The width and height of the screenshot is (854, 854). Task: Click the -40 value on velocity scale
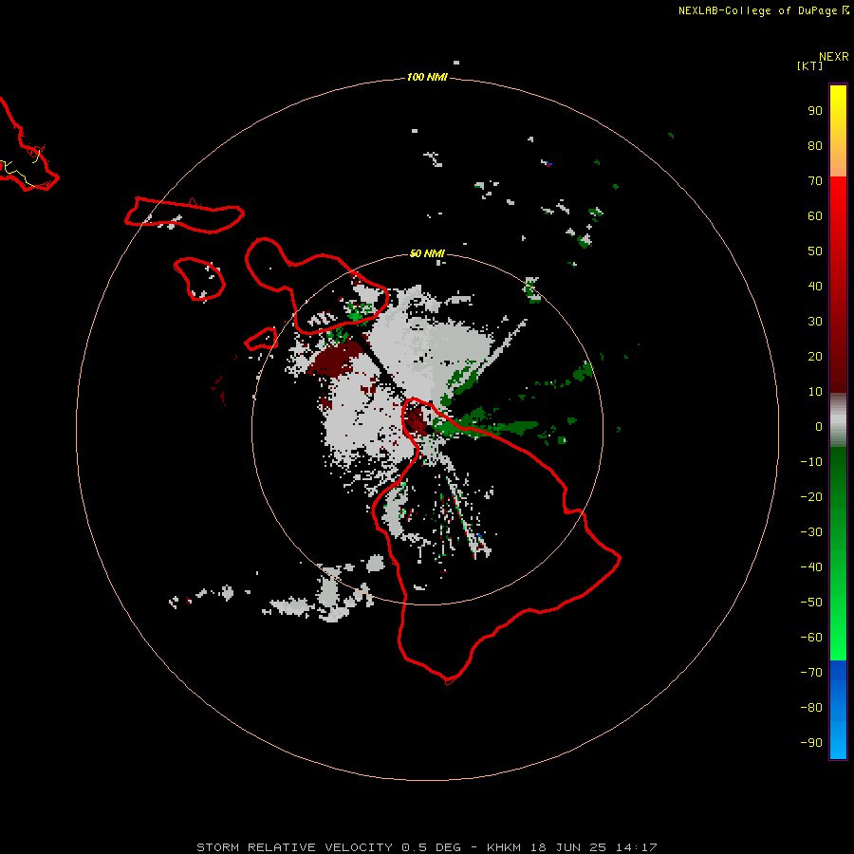pyautogui.click(x=811, y=567)
